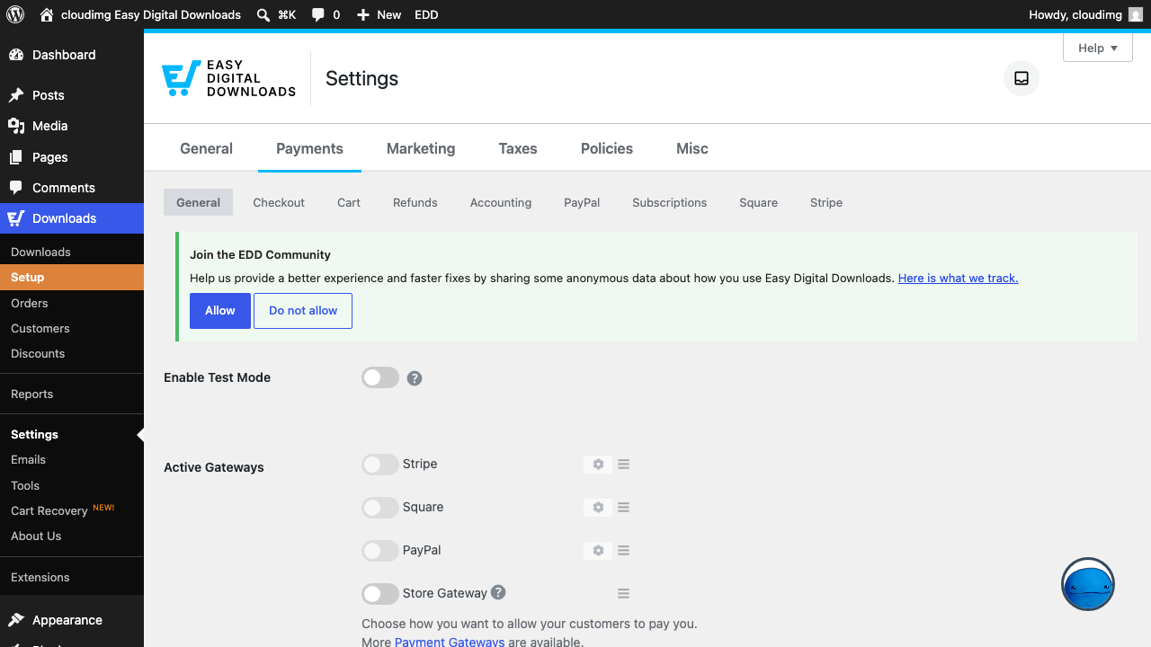Open the EDD admin bar menu
Viewport: 1151px width, 647px height.
pos(426,14)
